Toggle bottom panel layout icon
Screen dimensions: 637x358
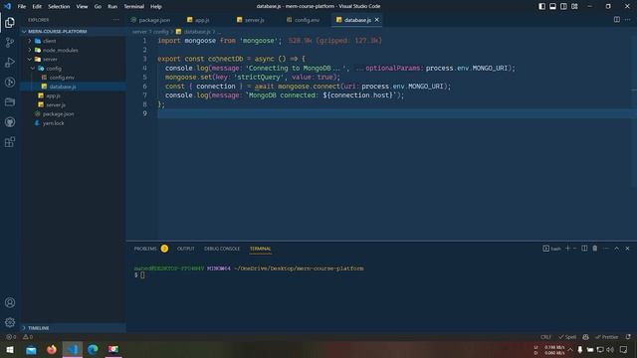click(552, 6)
